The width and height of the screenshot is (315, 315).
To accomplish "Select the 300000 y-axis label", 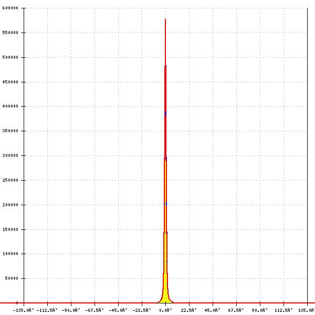I will click(x=10, y=156).
